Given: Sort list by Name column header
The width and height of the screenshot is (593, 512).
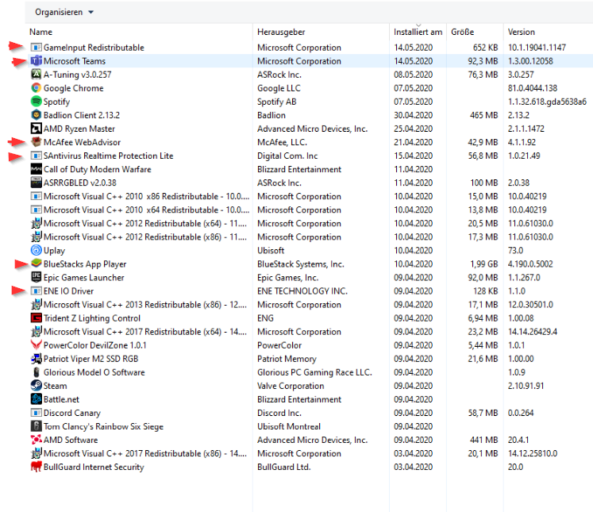Looking at the screenshot, I should tap(40, 32).
